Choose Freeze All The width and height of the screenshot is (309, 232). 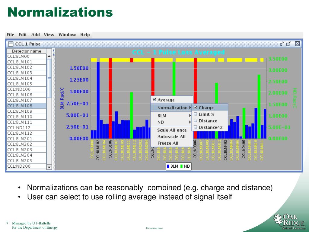pyautogui.click(x=172, y=143)
